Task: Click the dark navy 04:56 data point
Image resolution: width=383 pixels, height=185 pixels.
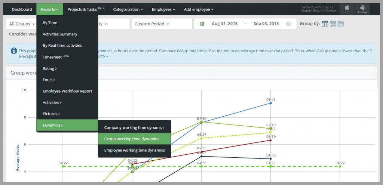Action: [271, 158]
